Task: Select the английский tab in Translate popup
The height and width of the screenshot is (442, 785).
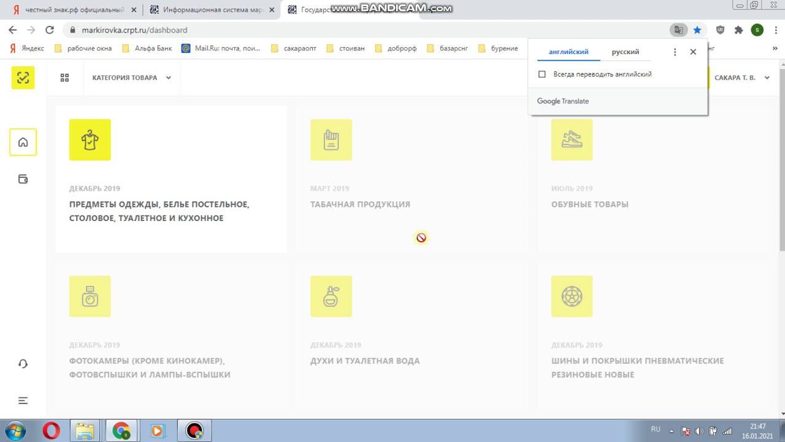Action: point(569,52)
